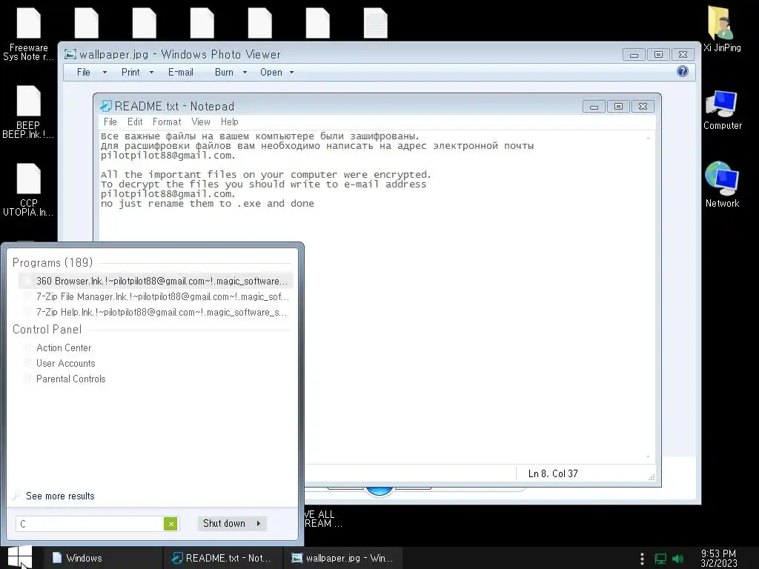Screen dimensions: 759x569
Task: Click the network tray icon
Action: pyautogui.click(x=660, y=559)
